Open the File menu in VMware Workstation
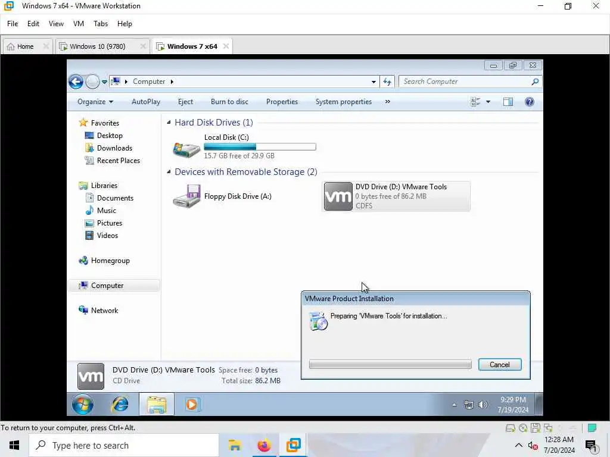 coord(13,24)
